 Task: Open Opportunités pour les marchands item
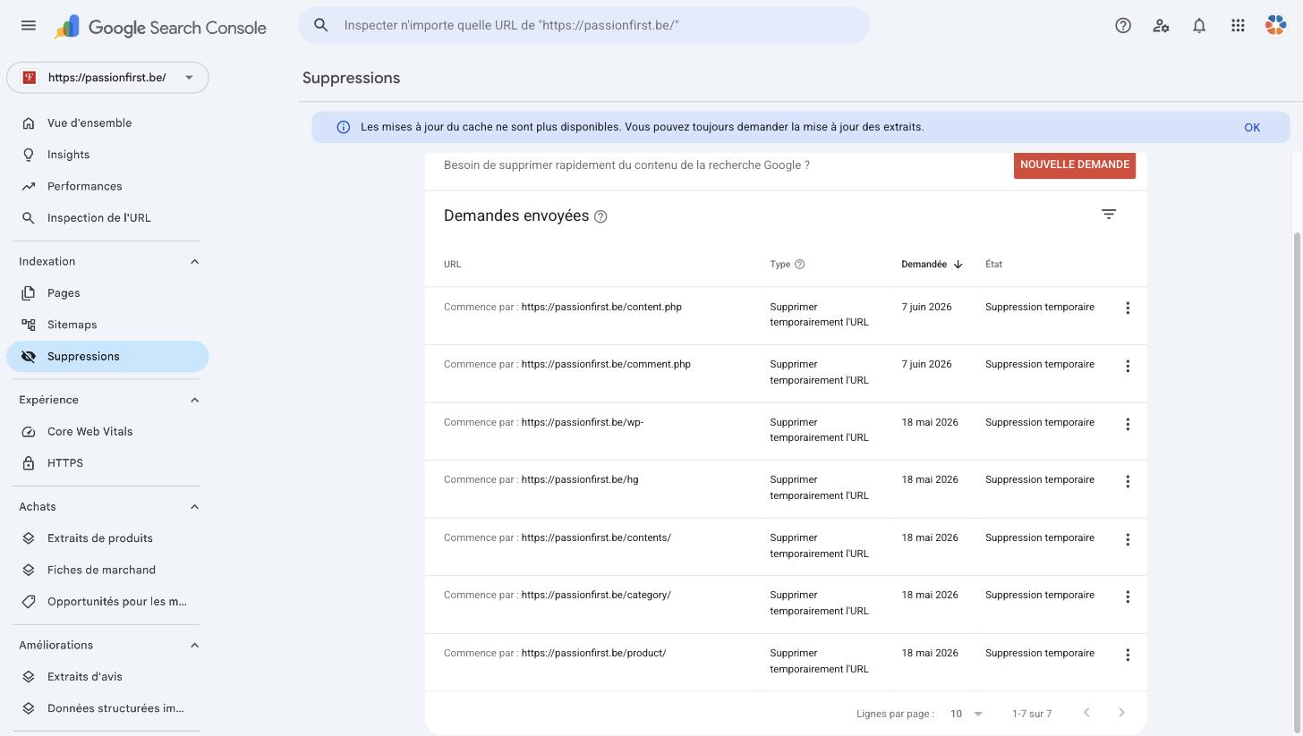(x=107, y=602)
